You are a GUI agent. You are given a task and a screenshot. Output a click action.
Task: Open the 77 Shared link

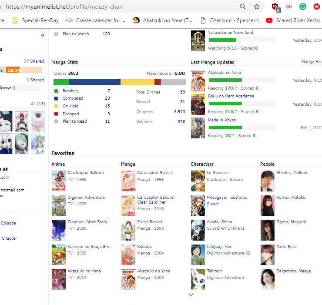tap(34, 61)
